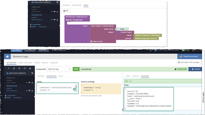The image size is (205, 115).
Task: Open OrderService docs book icon in lower panel
Action: click(x=29, y=91)
